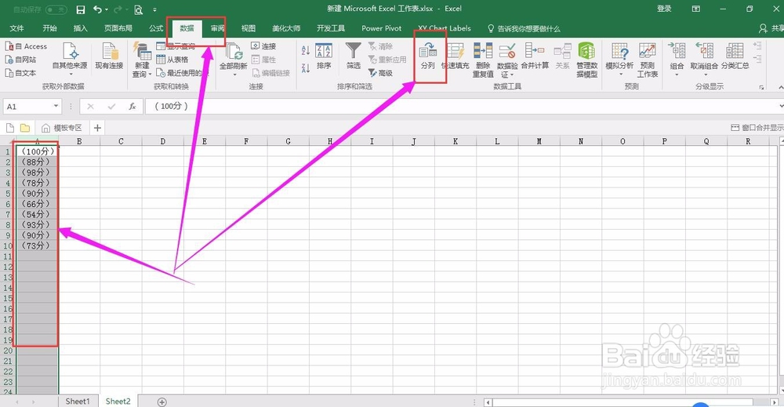784x407 pixels.
Task: Click Tell Me (告诉我你想要做什么) search box
Action: [524, 28]
